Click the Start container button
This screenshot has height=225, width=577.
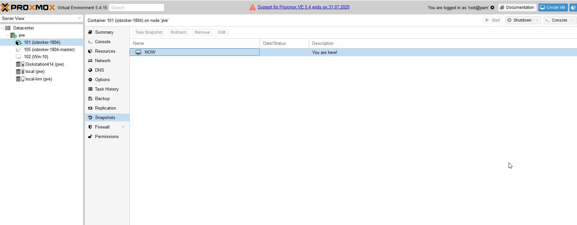[493, 20]
